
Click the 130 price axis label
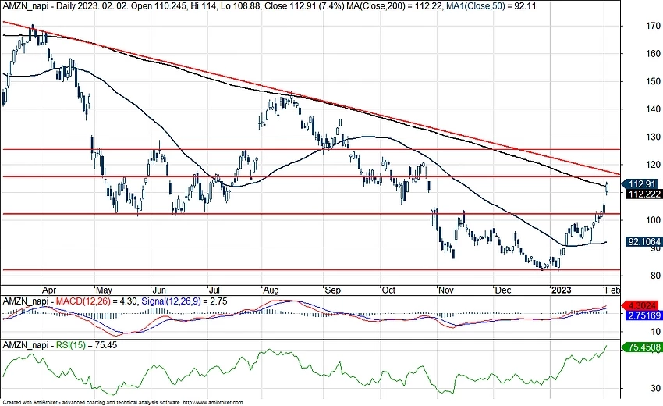click(653, 137)
